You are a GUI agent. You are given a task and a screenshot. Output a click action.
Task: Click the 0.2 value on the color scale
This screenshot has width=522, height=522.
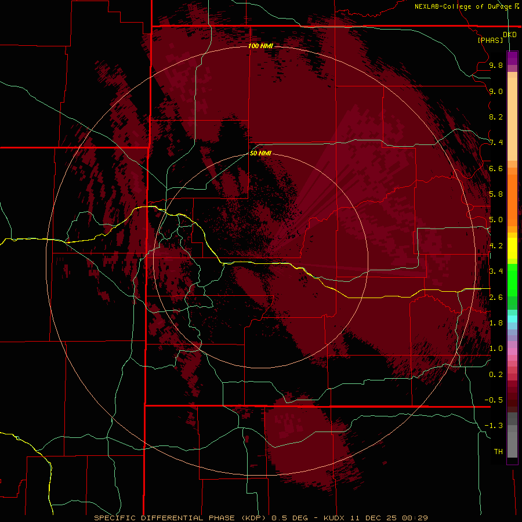pos(496,375)
